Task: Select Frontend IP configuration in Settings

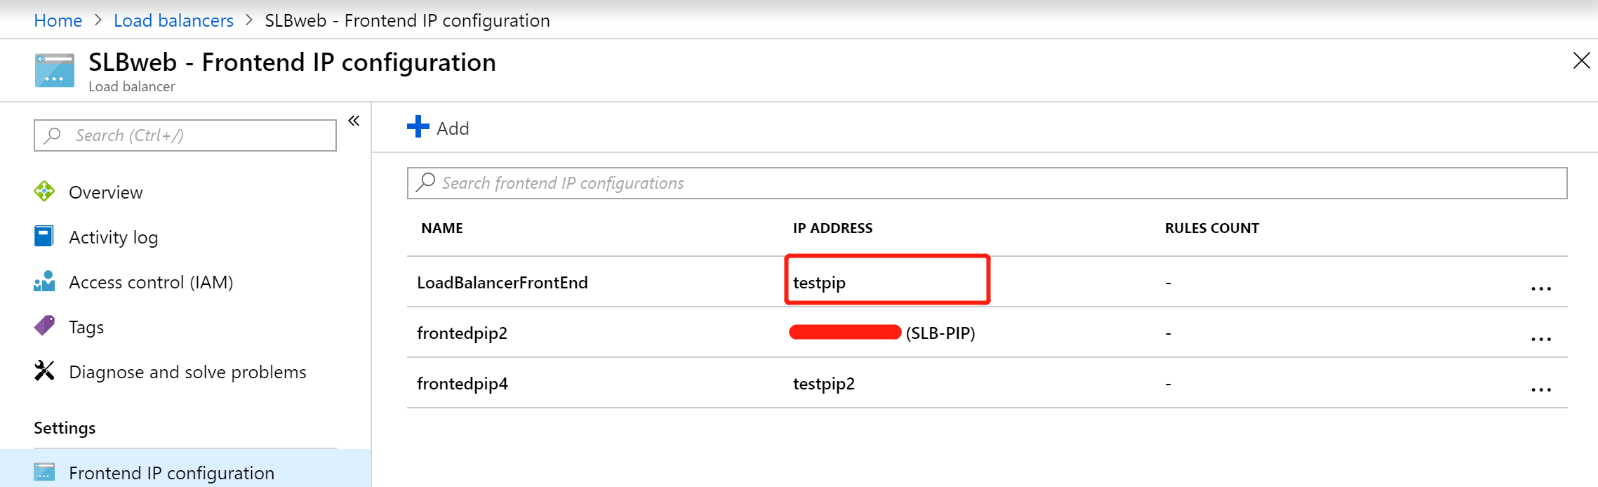Action: click(171, 473)
